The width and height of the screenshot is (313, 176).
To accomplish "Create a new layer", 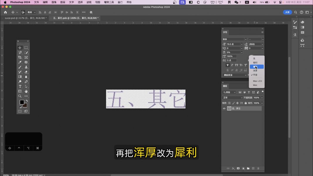I will (253, 168).
